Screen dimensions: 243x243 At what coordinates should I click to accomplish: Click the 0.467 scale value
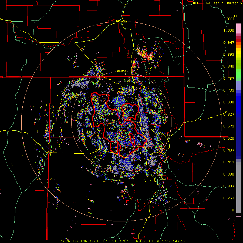tap(229, 150)
